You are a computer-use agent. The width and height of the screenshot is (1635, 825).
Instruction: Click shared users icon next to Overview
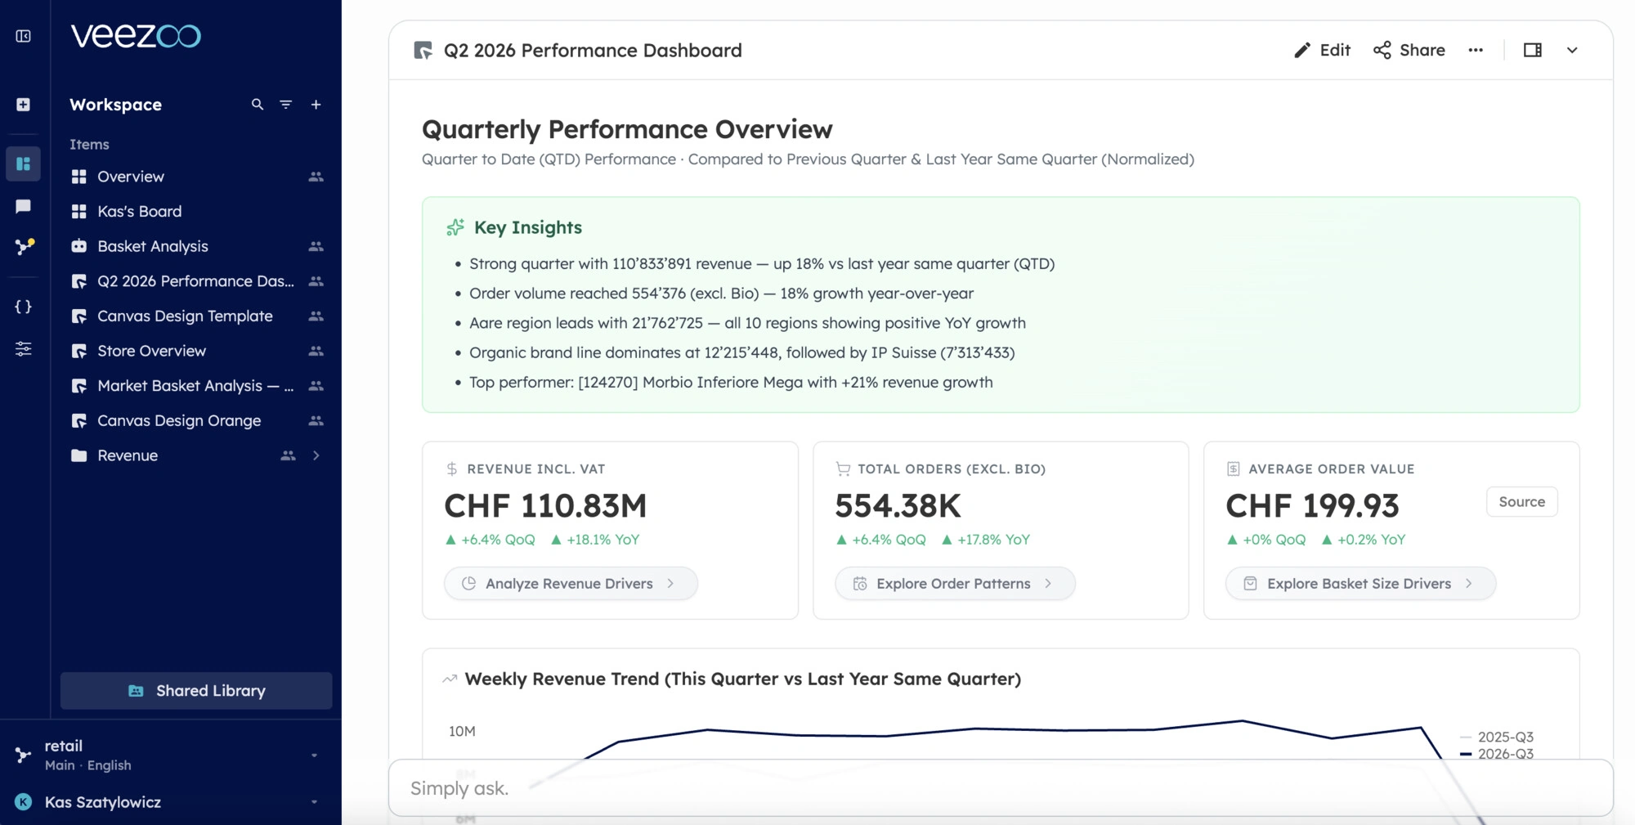tap(316, 177)
